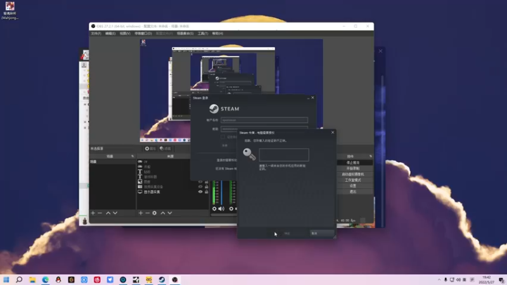
Task: Open File Explorer from the taskbar
Action: (x=32, y=279)
